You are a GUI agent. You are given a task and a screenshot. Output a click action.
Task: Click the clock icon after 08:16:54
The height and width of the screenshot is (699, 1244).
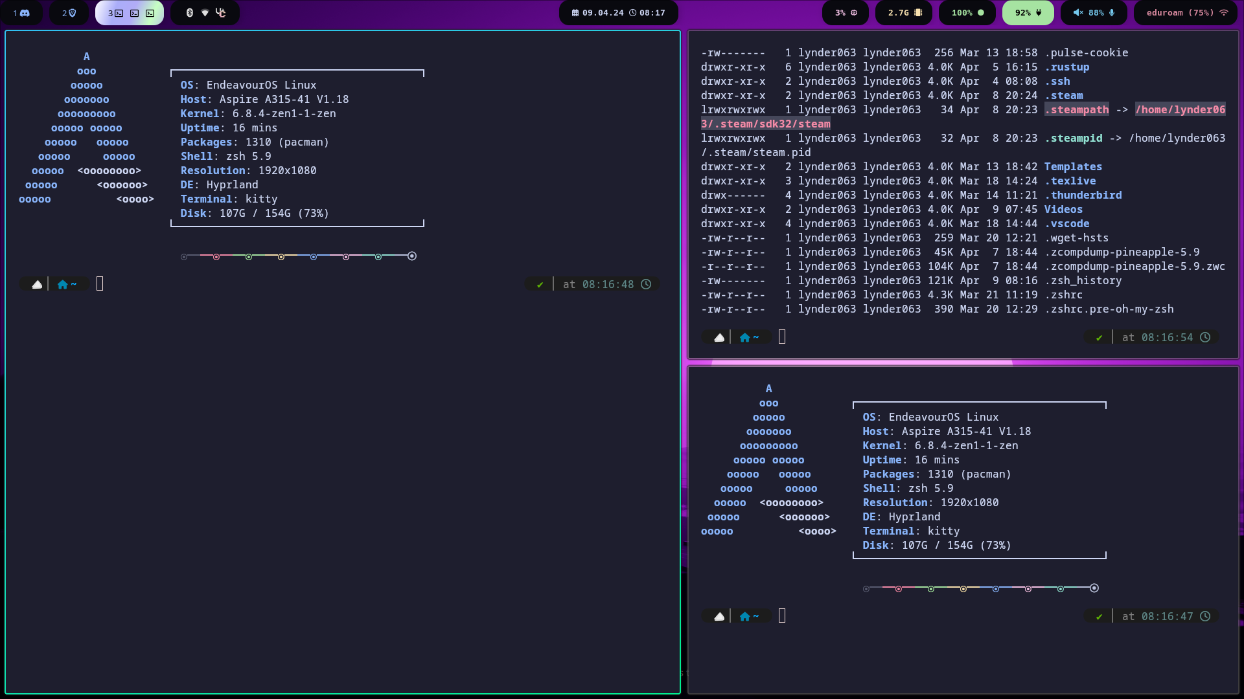[x=1205, y=337]
